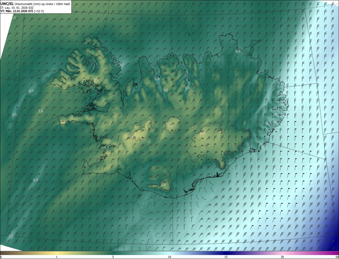Click the 2.4 value on the large southeastern glacier
Viewport: 339px width, 259px height.
tap(202, 134)
